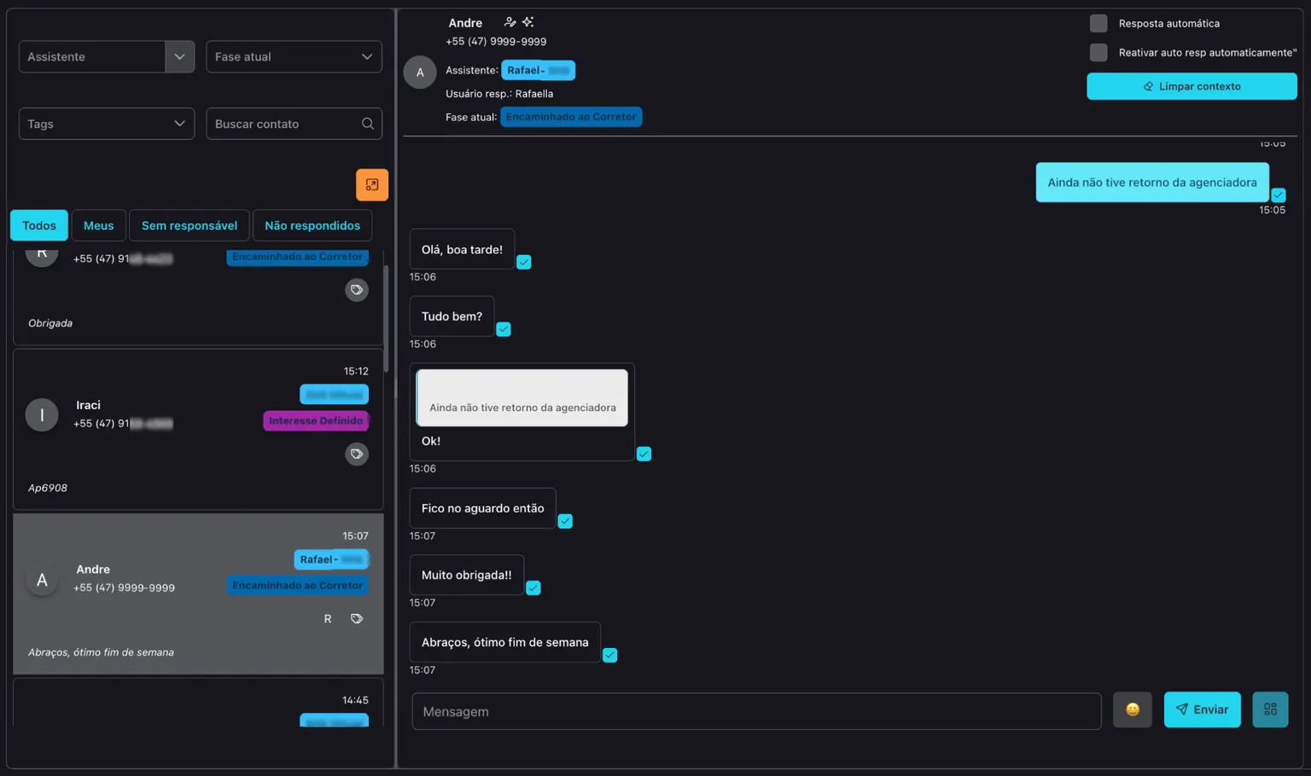Screen dimensions: 1311x776
Task: Enable the Resposta automática checkbox
Action: click(x=1098, y=23)
